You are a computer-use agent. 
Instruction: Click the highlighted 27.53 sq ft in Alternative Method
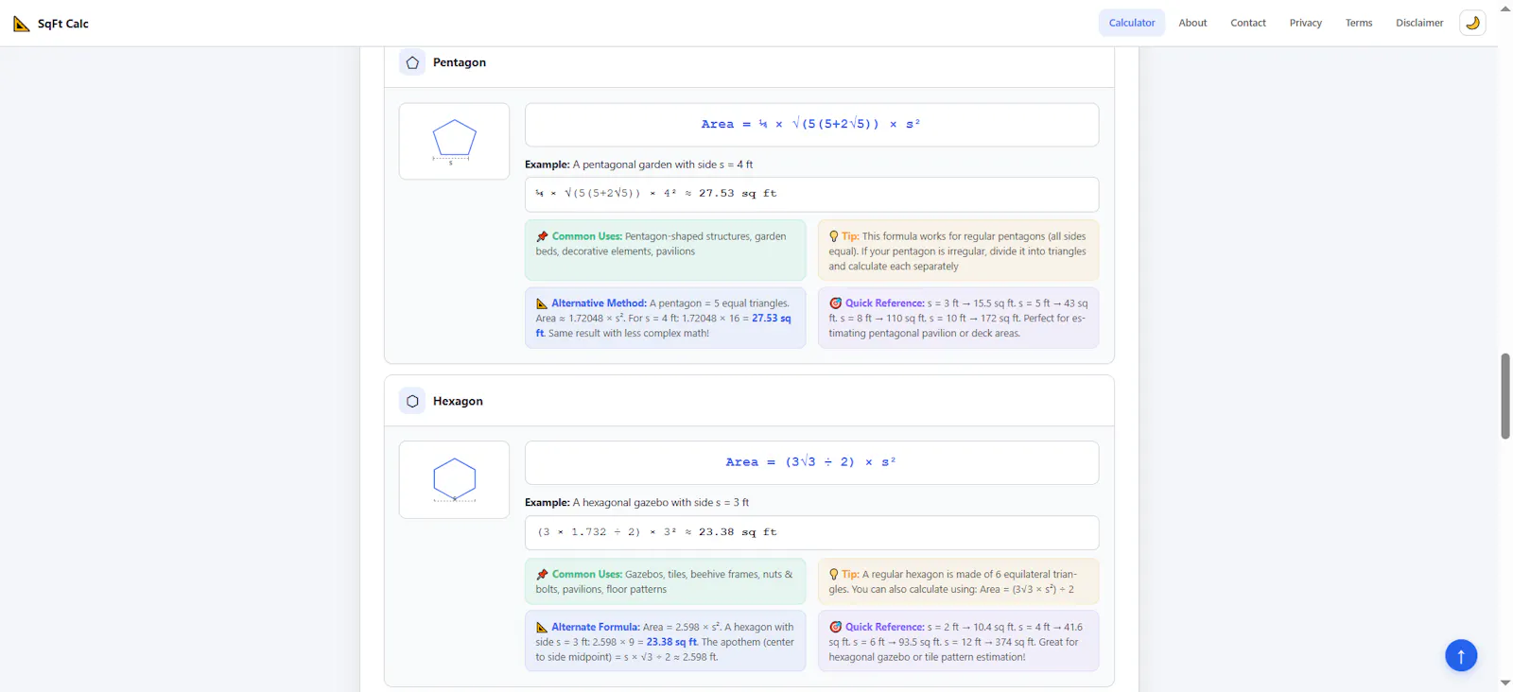(772, 319)
